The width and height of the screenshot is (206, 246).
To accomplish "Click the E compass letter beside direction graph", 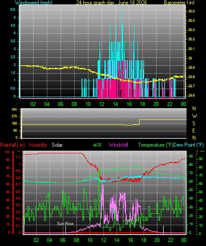I will coord(194,130).
